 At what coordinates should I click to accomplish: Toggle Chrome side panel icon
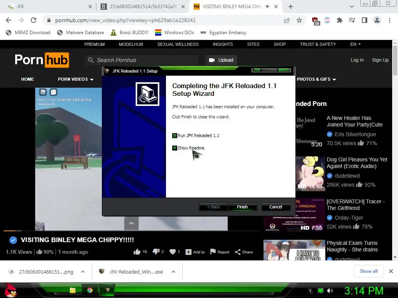coord(365,20)
